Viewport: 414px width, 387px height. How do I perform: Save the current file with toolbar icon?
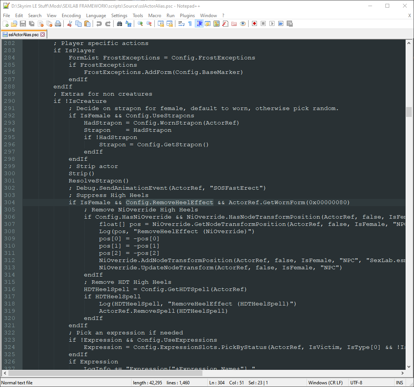(23, 24)
